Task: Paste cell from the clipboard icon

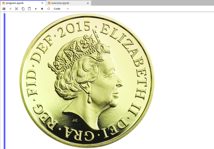Action: tap(29, 9)
